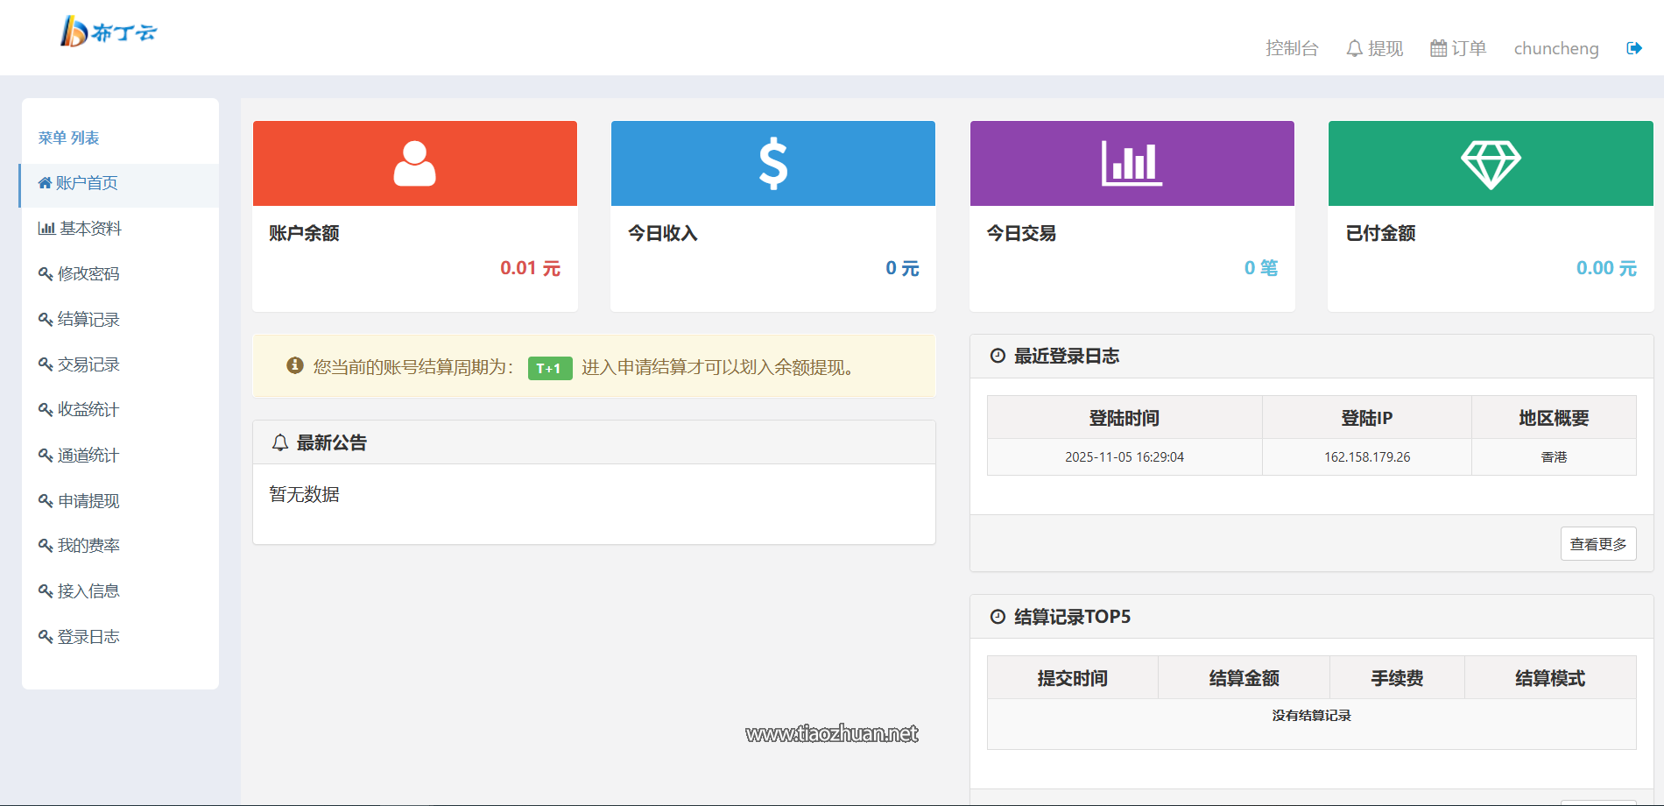Select 申请提现 in the sidebar
This screenshot has height=806, width=1664.
(88, 500)
